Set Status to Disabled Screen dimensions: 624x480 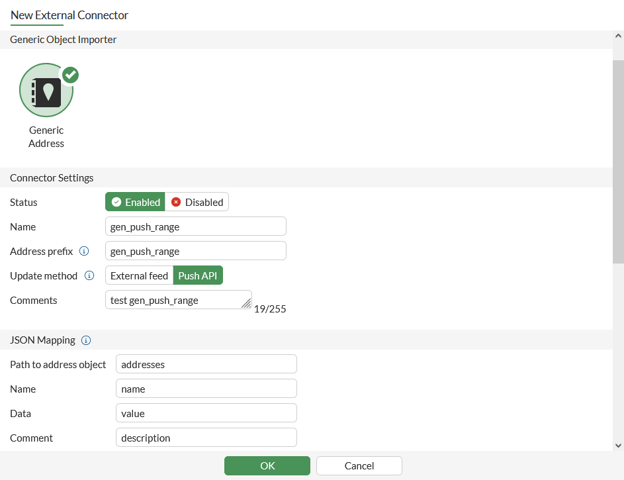(197, 202)
